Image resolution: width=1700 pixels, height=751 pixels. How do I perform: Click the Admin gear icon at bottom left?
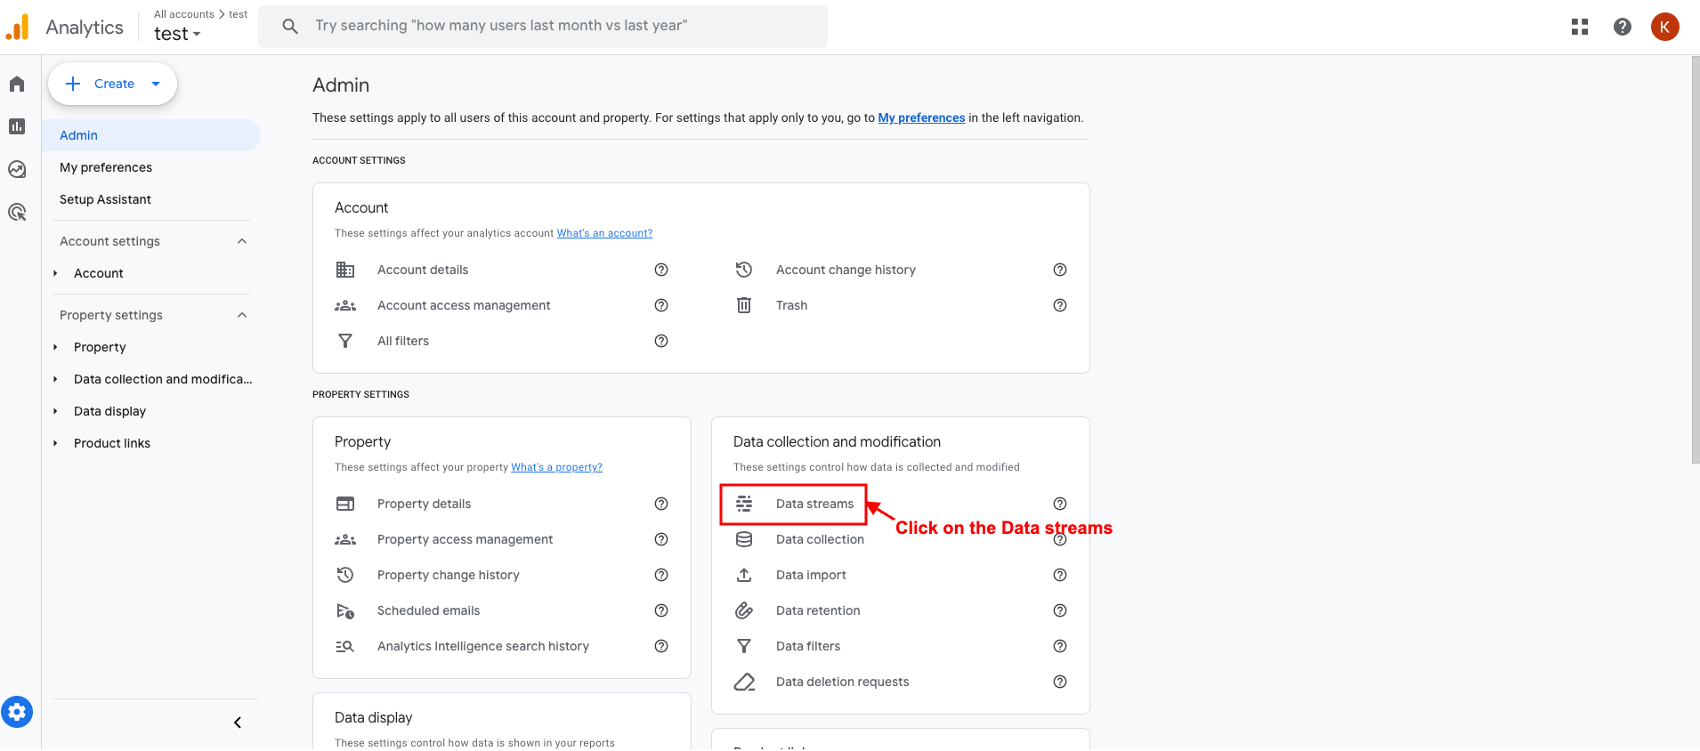[x=17, y=712]
